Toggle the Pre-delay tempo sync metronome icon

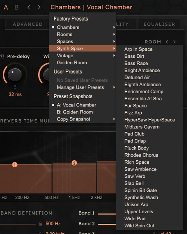pos(2,56)
